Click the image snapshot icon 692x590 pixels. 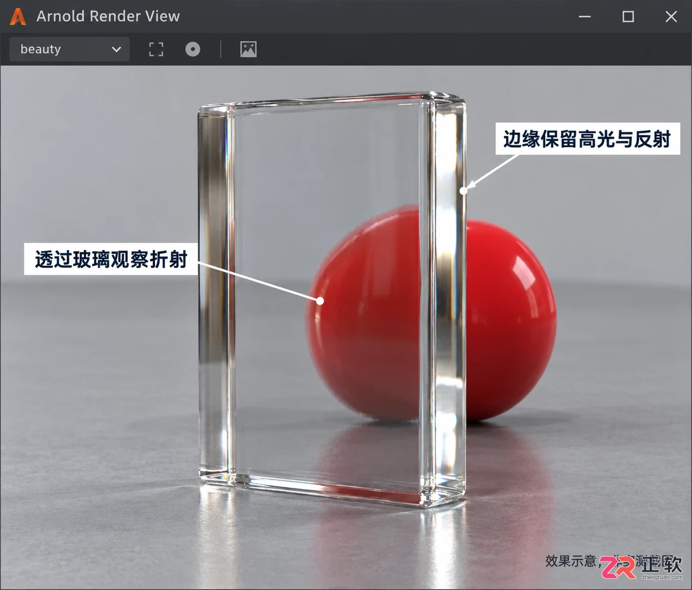pyautogui.click(x=248, y=49)
